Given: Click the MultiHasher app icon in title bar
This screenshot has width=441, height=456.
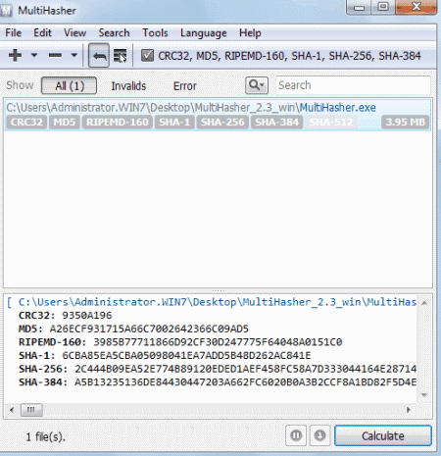Looking at the screenshot, I should (7, 11).
